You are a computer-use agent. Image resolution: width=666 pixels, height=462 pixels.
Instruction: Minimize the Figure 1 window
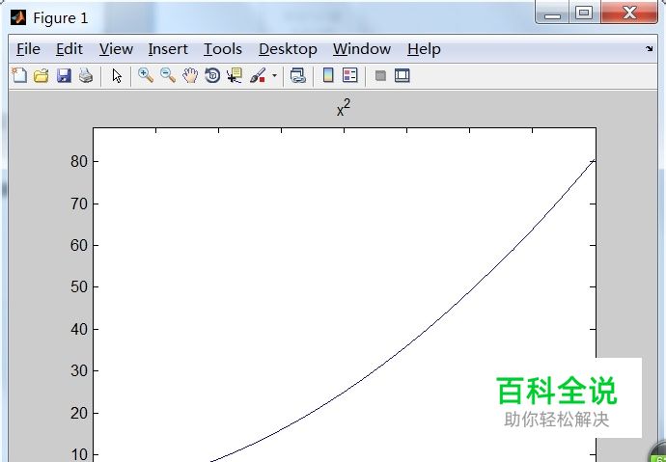click(553, 13)
